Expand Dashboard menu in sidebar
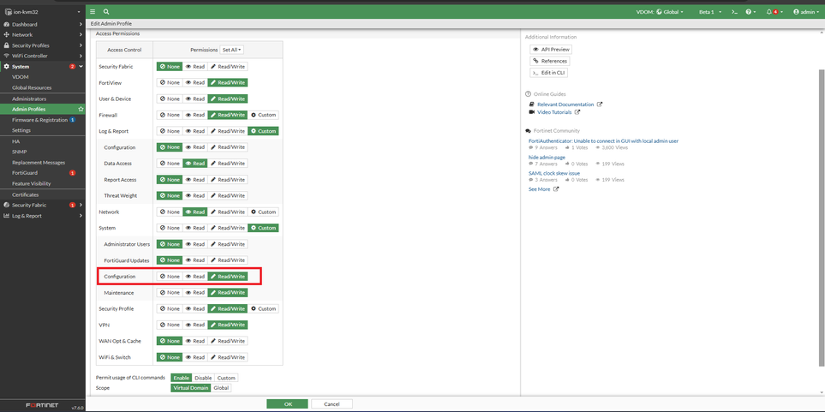The width and height of the screenshot is (825, 412). pyautogui.click(x=43, y=24)
